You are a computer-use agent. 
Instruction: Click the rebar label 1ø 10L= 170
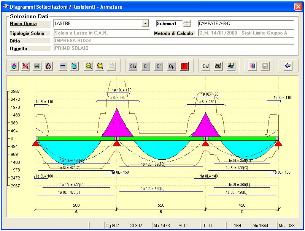(x=122, y=90)
